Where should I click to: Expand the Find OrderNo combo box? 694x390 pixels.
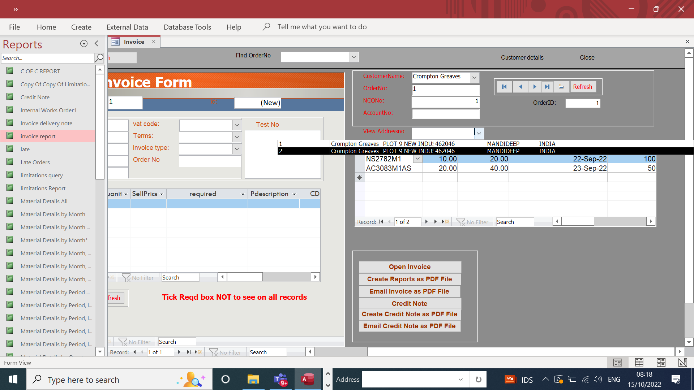354,57
